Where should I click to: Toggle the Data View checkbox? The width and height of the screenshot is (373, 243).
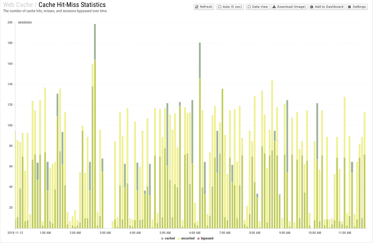249,7
